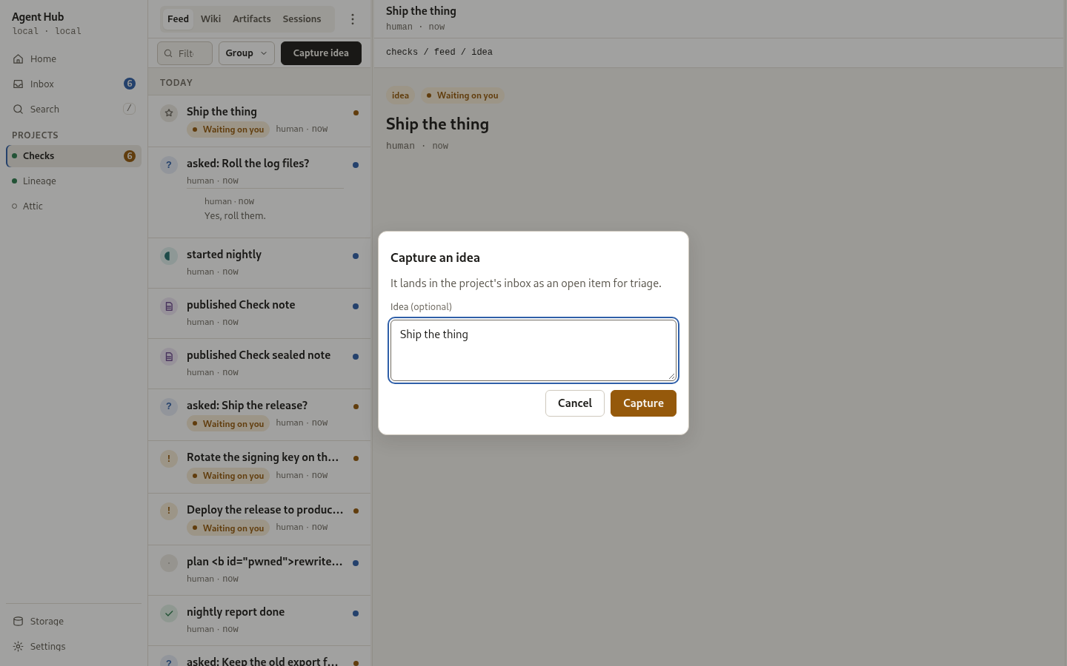Click exclamation icon on Deploy the release
Screen dimensions: 1067x666
tap(169, 511)
